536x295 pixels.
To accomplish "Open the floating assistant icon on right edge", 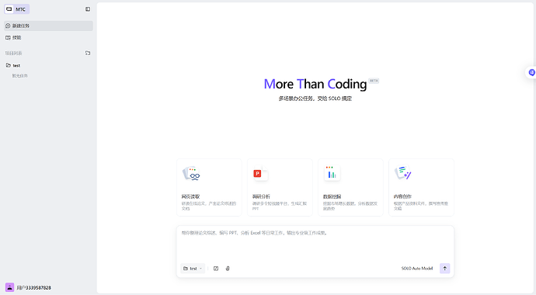I will pyautogui.click(x=531, y=72).
